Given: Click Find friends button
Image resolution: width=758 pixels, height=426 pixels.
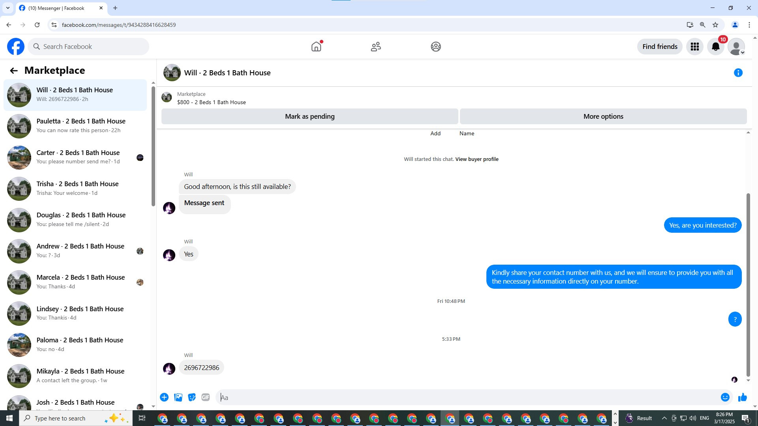Looking at the screenshot, I should (x=660, y=47).
